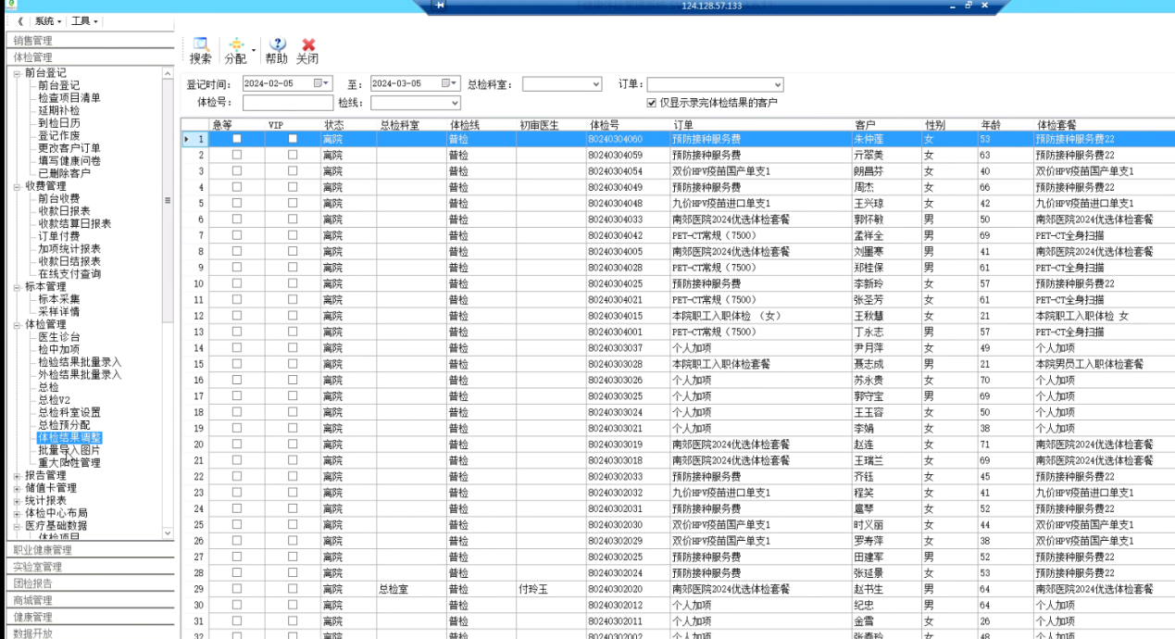Check the VIP box in row 10
This screenshot has height=639, width=1175.
pos(293,283)
